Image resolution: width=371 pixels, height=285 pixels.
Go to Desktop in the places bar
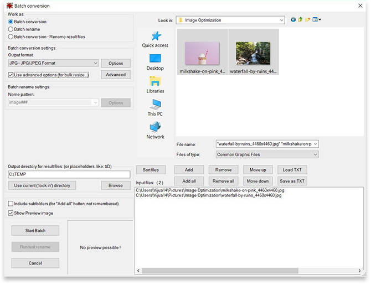pos(155,62)
